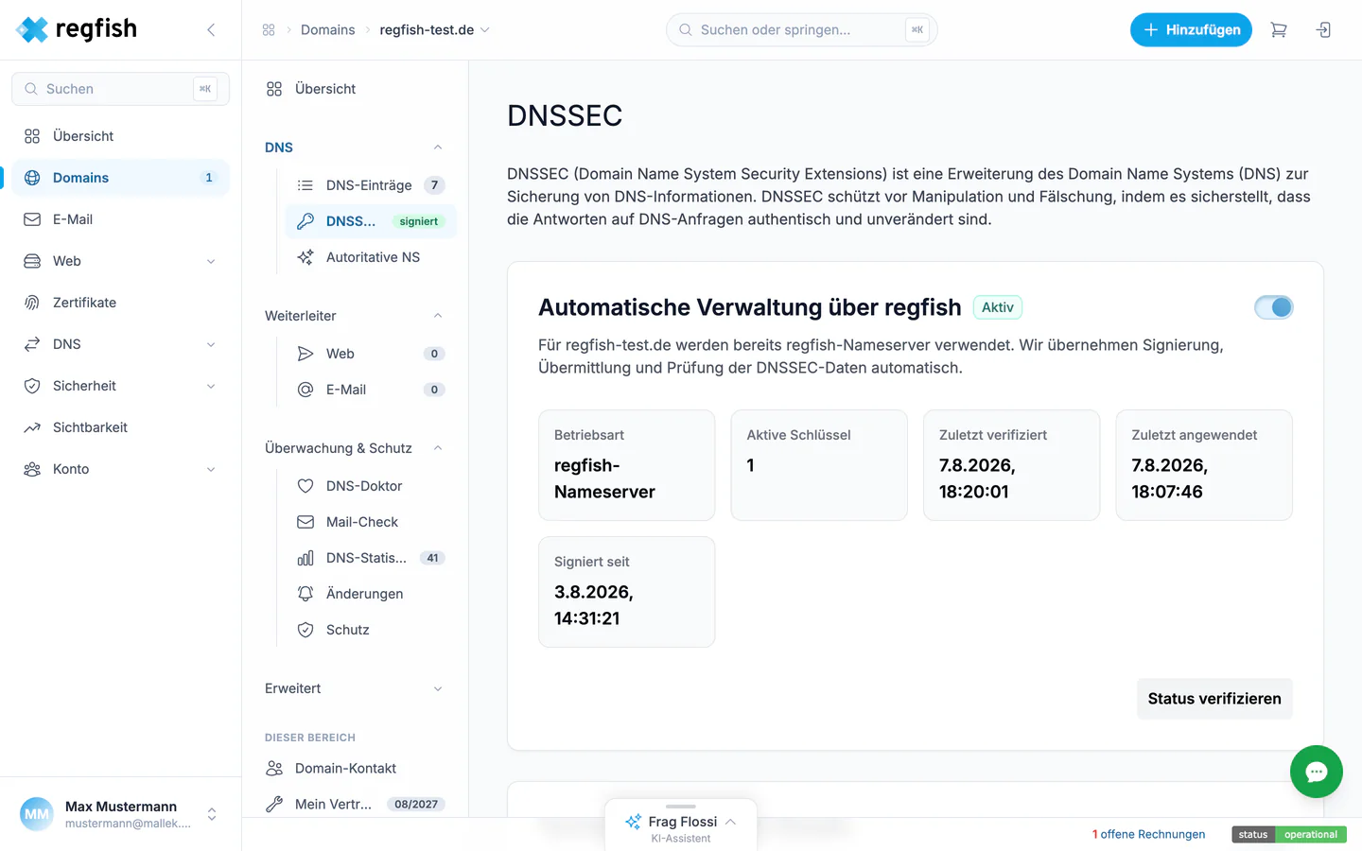
Task: Collapse the Weiterleiter section
Action: (x=438, y=316)
